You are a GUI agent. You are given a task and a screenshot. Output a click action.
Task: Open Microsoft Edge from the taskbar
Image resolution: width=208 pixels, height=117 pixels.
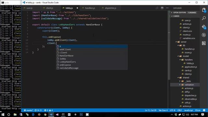pyautogui.click(x=33, y=115)
